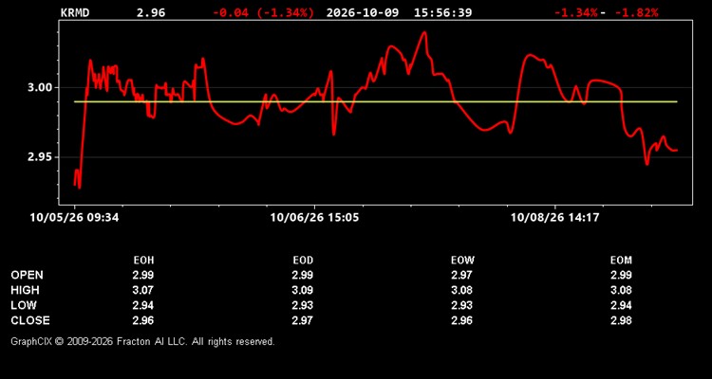Click the change value -0.04 (-1.34%)
This screenshot has width=712, height=379.
tap(263, 12)
